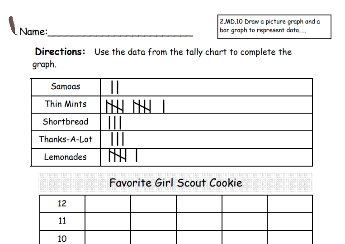Click the first empty cell in row 12
The image size is (345, 244).
[108, 204]
